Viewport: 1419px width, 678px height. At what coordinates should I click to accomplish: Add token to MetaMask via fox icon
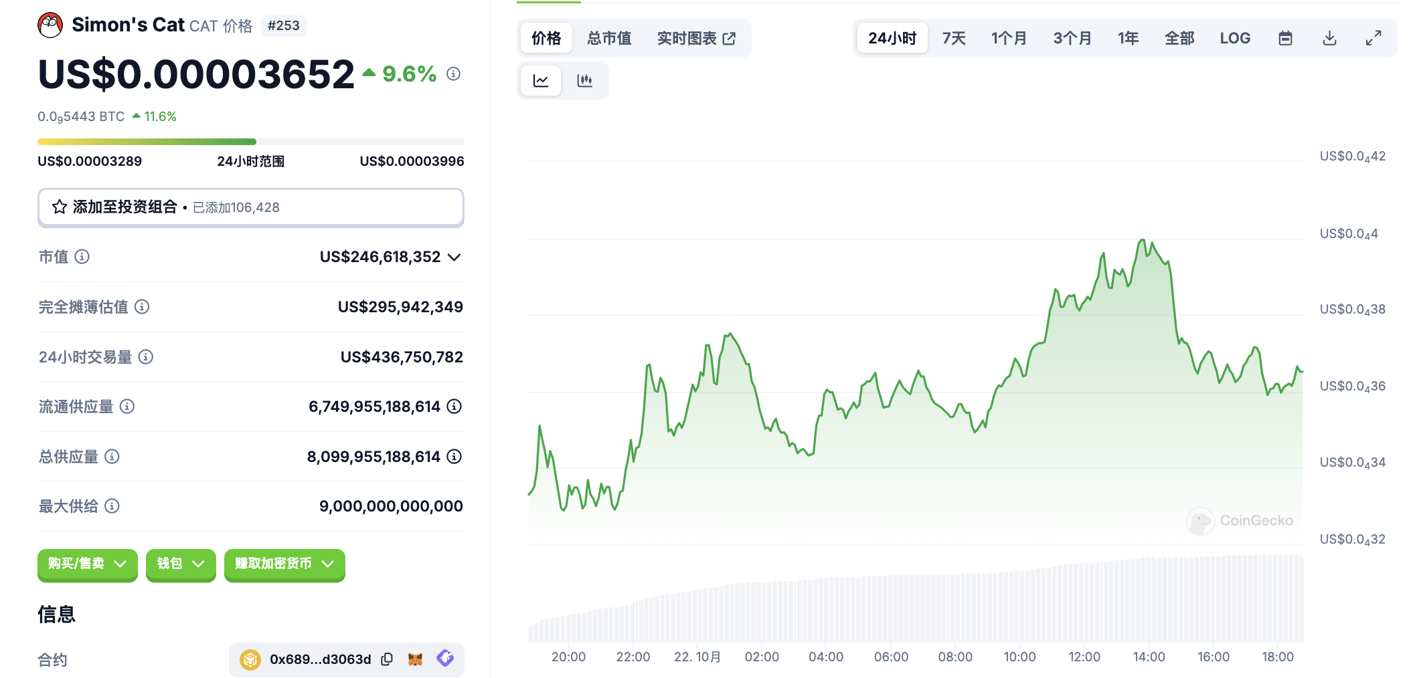click(x=416, y=659)
